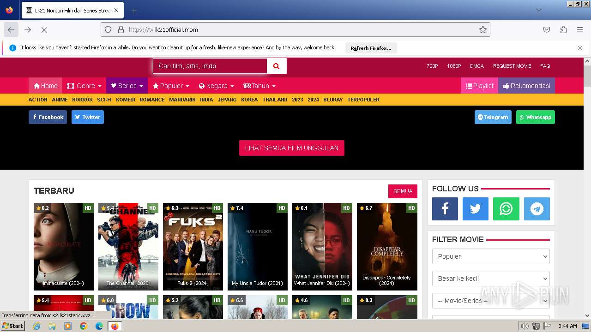Open the tracking protection shield icon
Image resolution: width=591 pixels, height=332 pixels.
click(108, 30)
